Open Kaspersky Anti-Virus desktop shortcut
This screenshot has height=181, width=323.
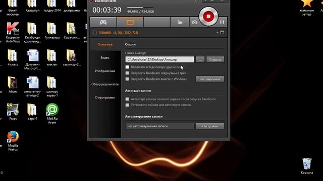[13, 32]
